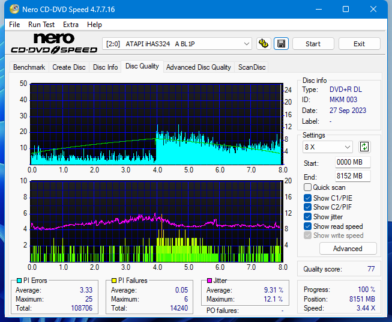Click the yellow PI Failures legend swatch
This screenshot has height=322, width=392.
pos(114,281)
